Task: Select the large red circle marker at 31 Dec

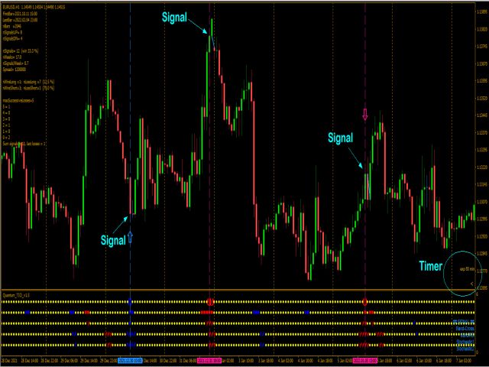Action: (210, 302)
